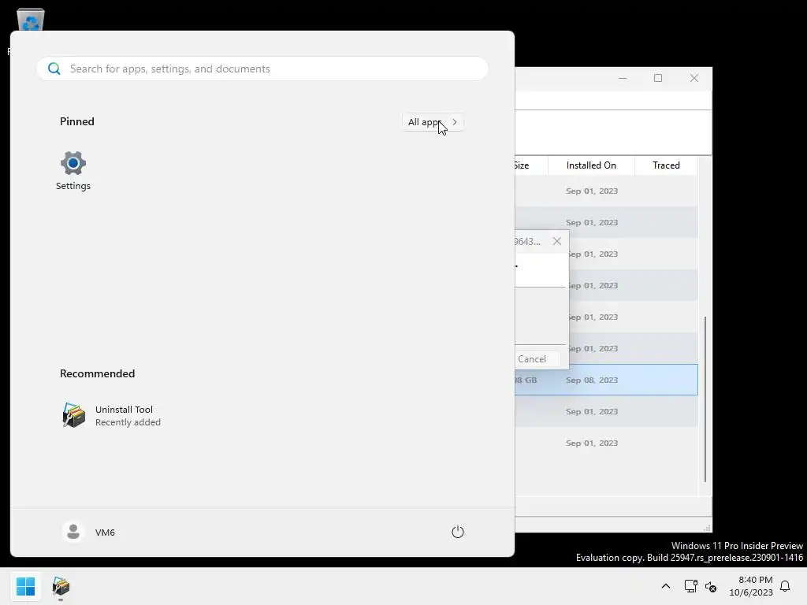Screen dimensions: 807x605
Task: Click the network status tray icon
Action: [x=690, y=586]
